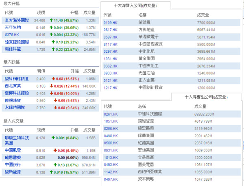Open the 海信科龍 stock link

[13, 49]
